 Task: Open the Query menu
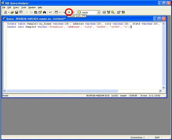[16, 7]
